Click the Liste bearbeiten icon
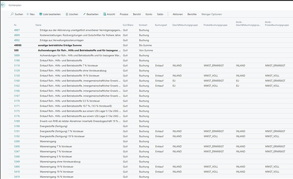 pos(40,14)
